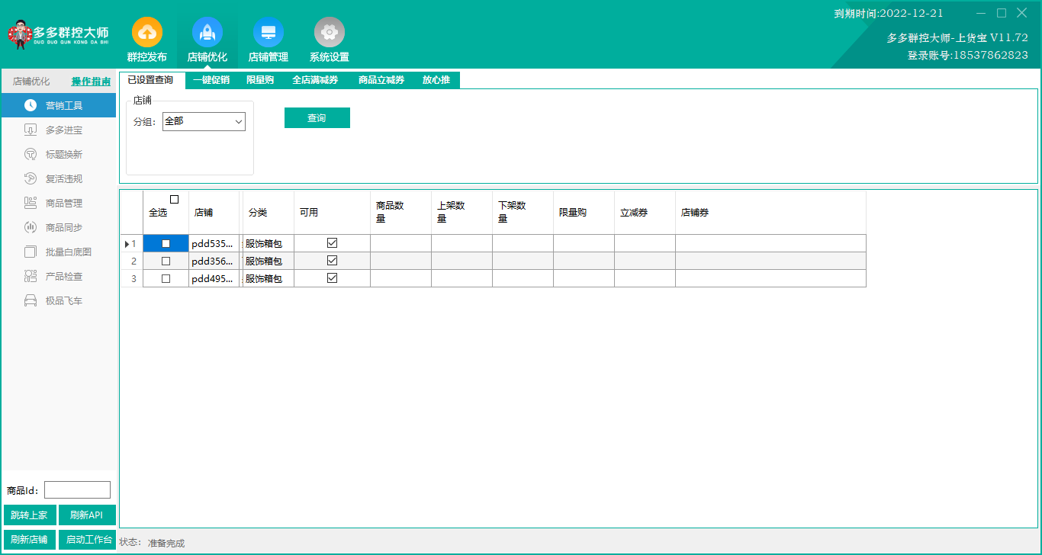Image resolution: width=1042 pixels, height=555 pixels.
Task: Select the 营销工具 clock icon in sidebar
Action: click(31, 105)
